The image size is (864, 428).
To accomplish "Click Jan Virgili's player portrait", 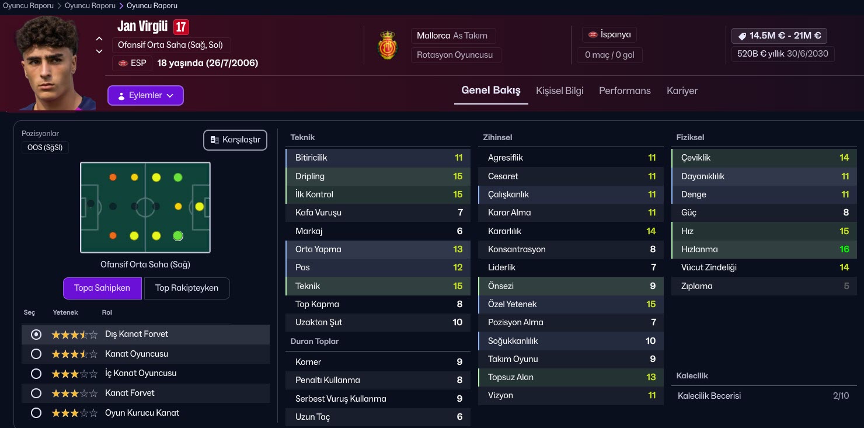I will (50, 64).
